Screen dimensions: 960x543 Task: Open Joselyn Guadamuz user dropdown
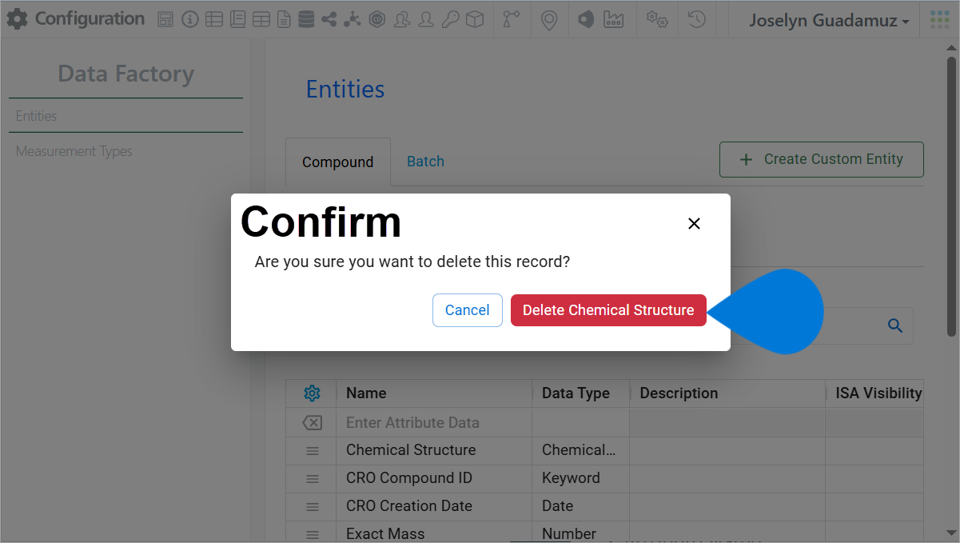(x=829, y=21)
